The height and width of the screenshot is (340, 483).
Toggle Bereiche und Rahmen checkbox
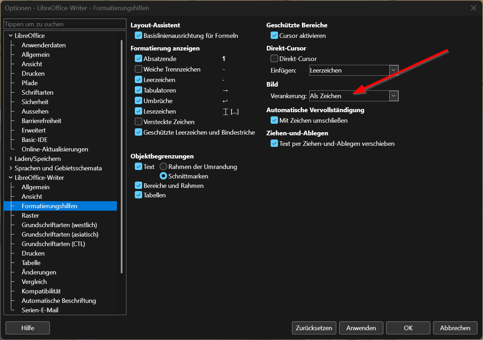[x=139, y=186]
